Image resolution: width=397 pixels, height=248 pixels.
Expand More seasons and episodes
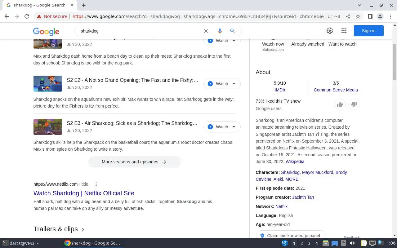134,162
